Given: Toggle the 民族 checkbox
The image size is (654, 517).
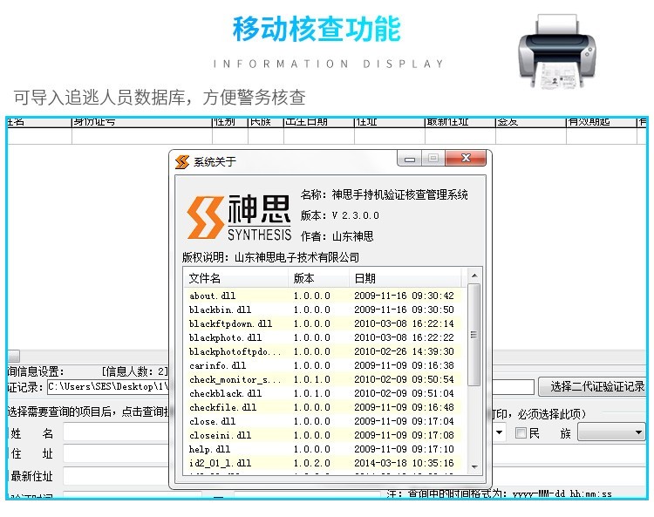Looking at the screenshot, I should (520, 433).
